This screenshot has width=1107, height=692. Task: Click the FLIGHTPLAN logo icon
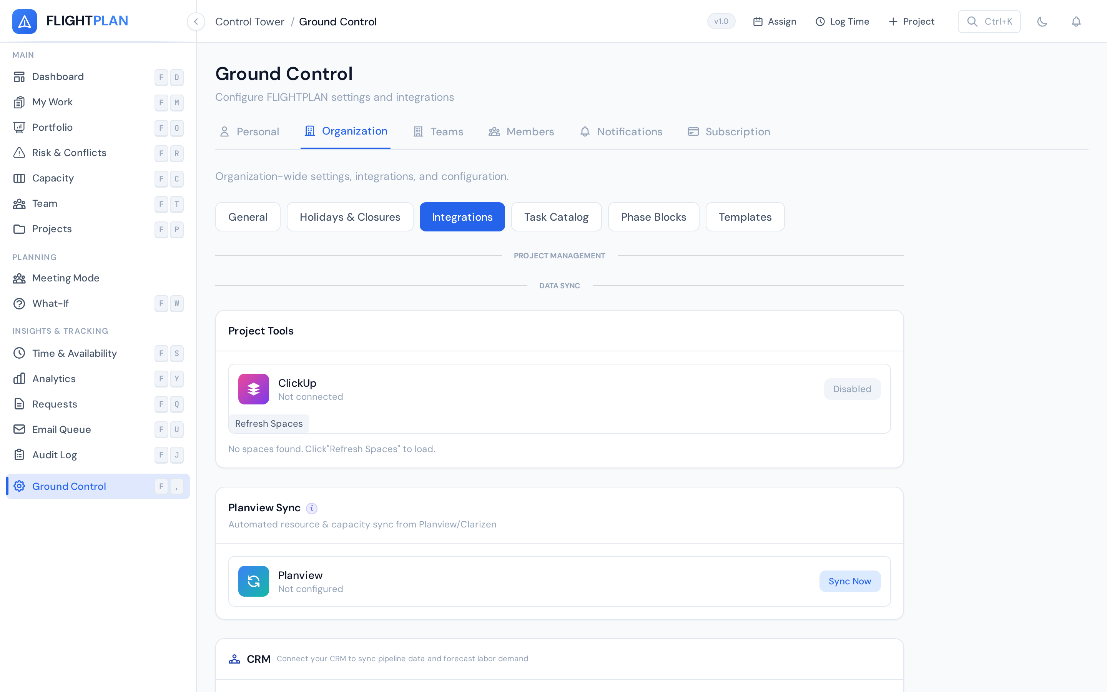pos(24,22)
